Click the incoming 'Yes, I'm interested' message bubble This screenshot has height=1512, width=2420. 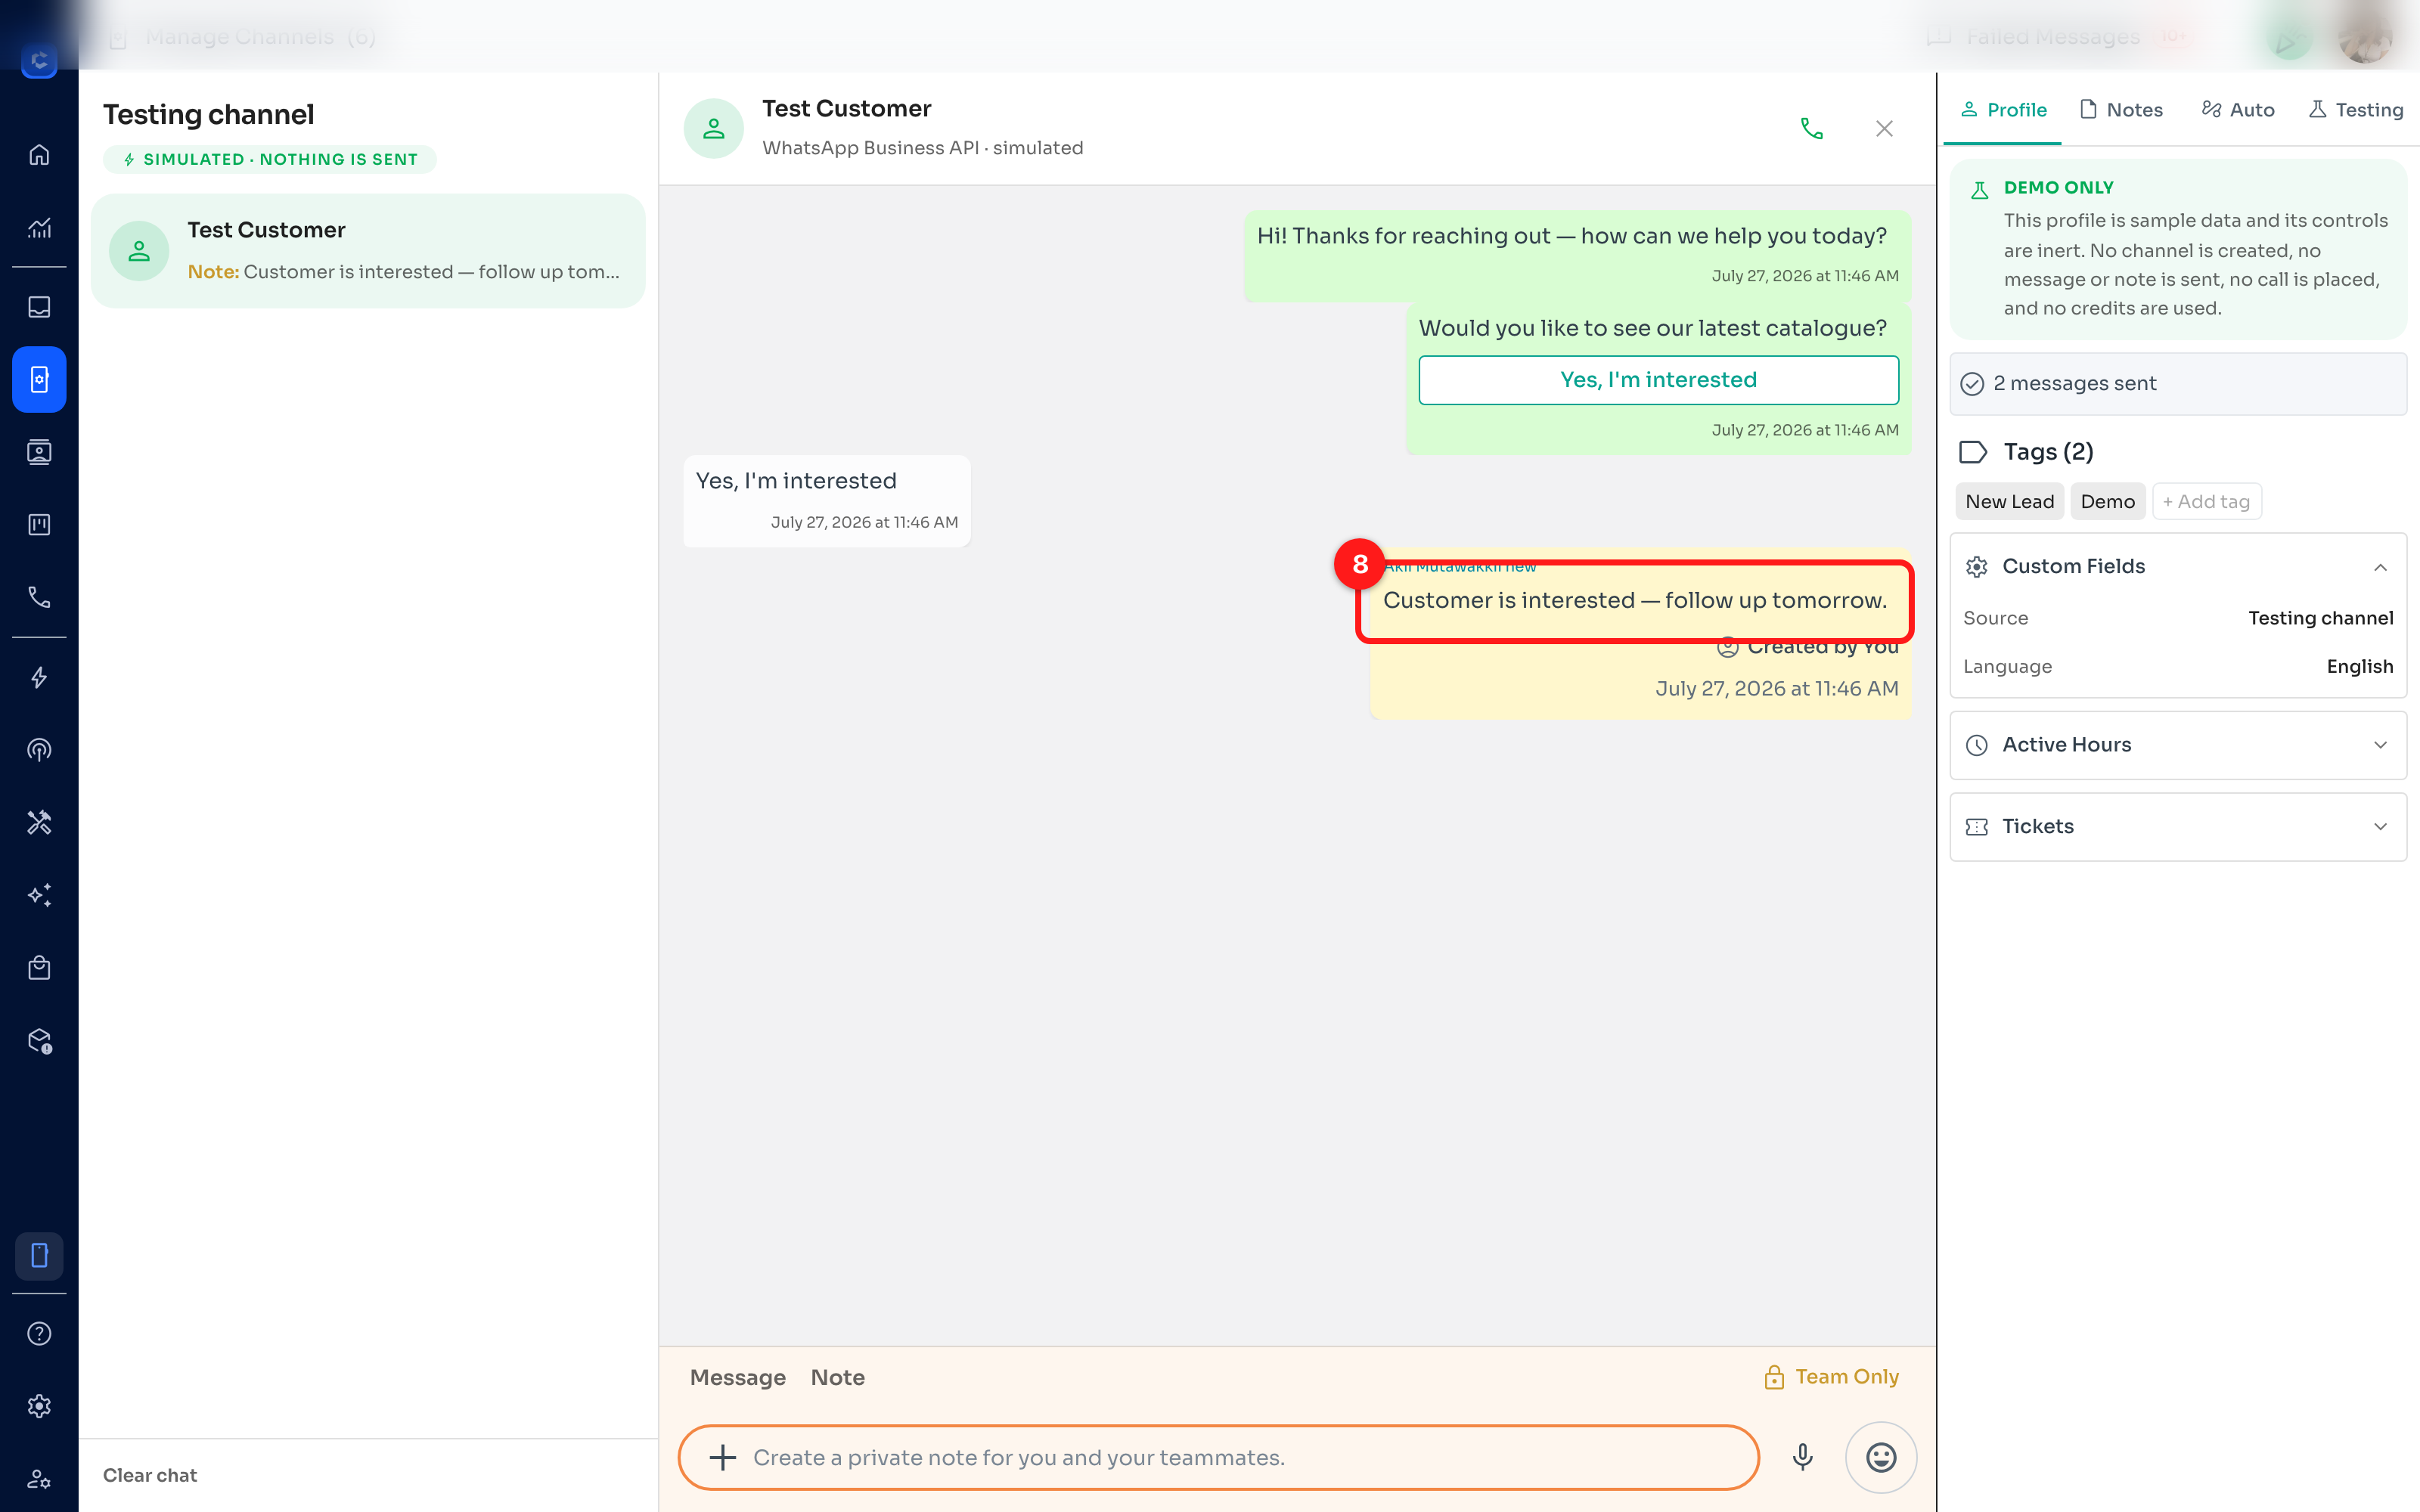point(826,501)
